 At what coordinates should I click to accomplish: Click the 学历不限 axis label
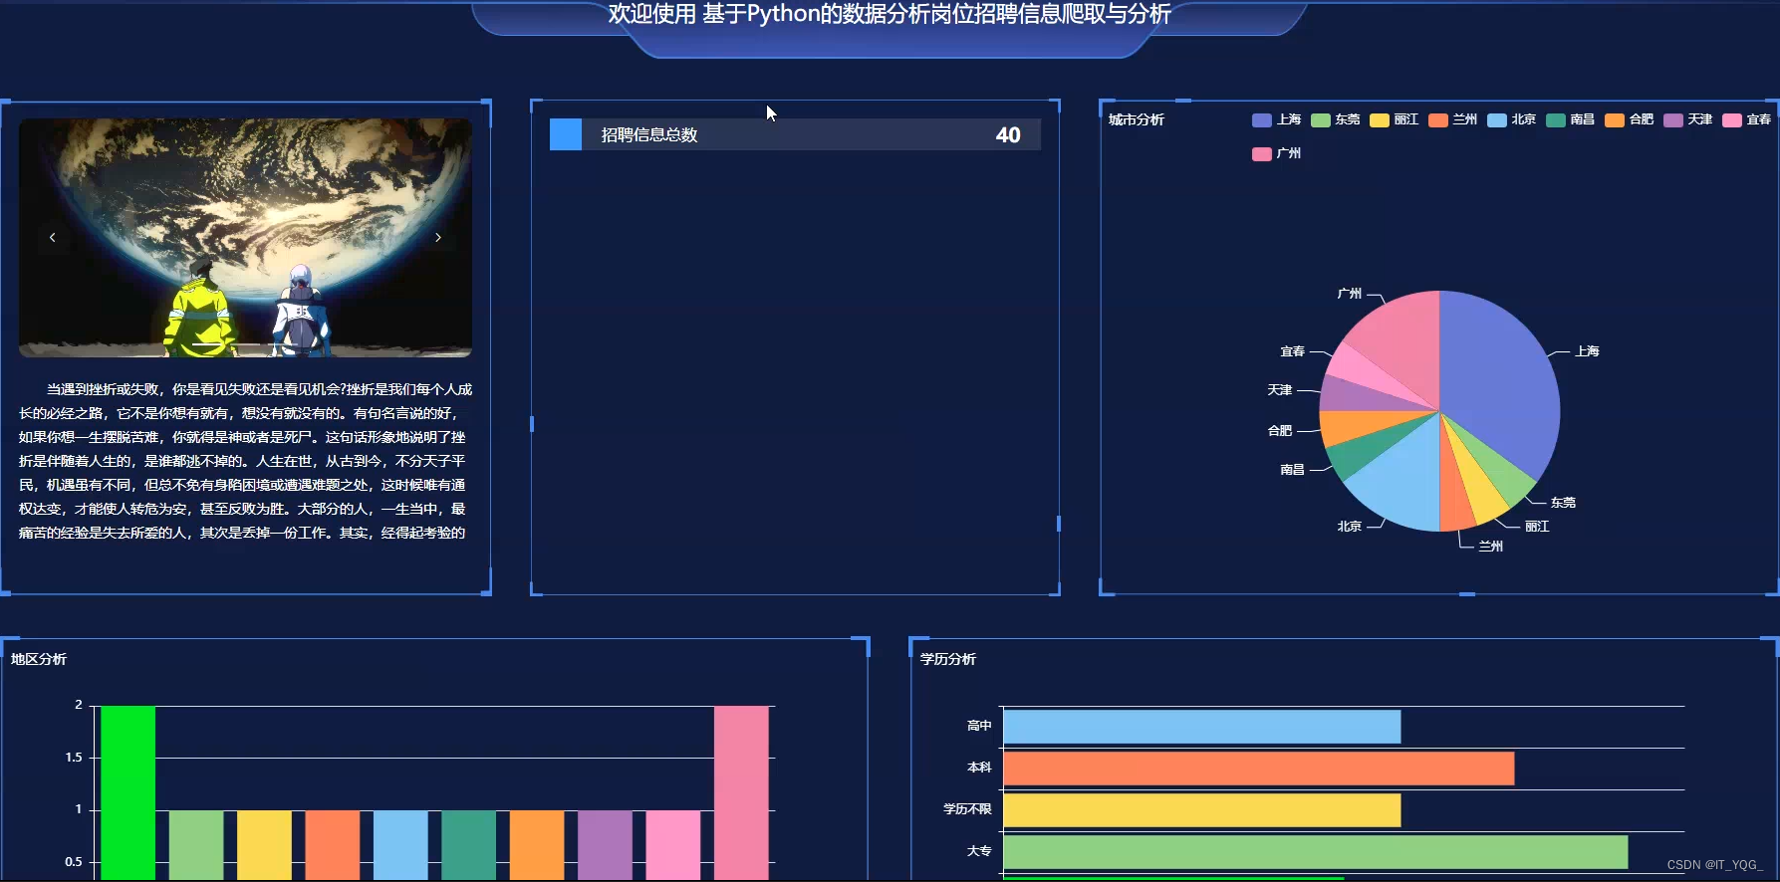967,809
